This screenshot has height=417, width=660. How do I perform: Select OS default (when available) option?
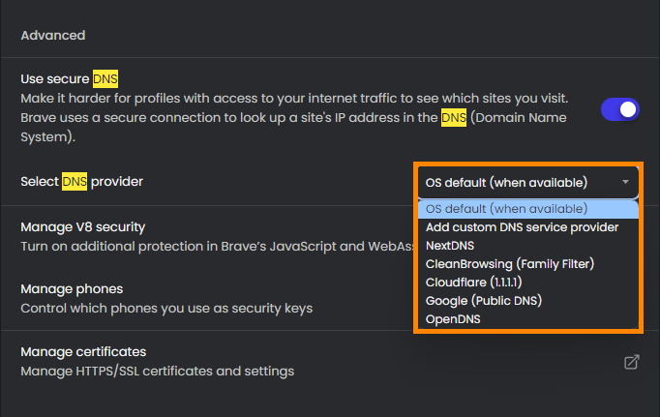click(528, 209)
